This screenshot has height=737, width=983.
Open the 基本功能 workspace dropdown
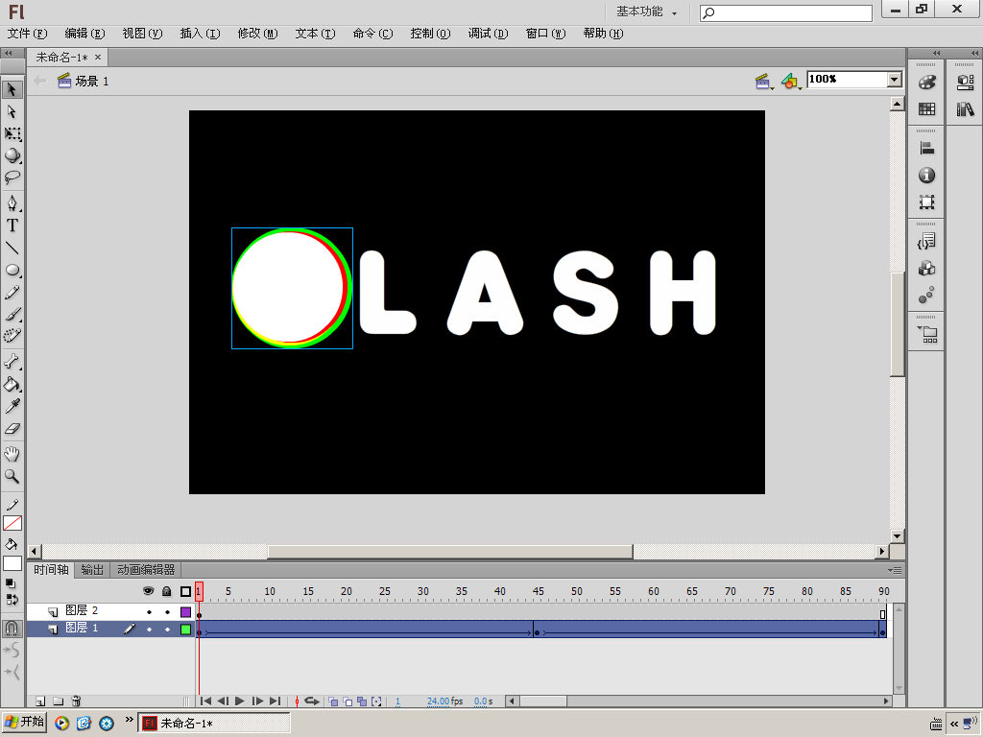coord(646,12)
